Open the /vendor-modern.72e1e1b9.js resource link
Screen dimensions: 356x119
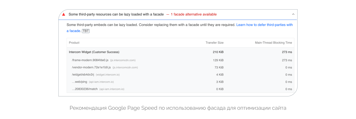tap(91, 67)
